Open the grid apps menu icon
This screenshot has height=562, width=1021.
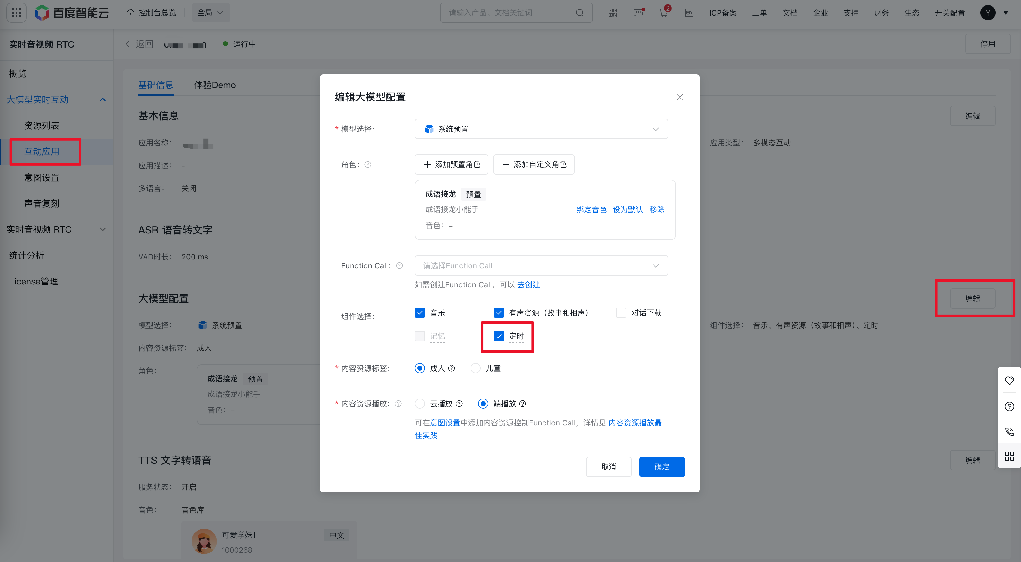pyautogui.click(x=16, y=13)
